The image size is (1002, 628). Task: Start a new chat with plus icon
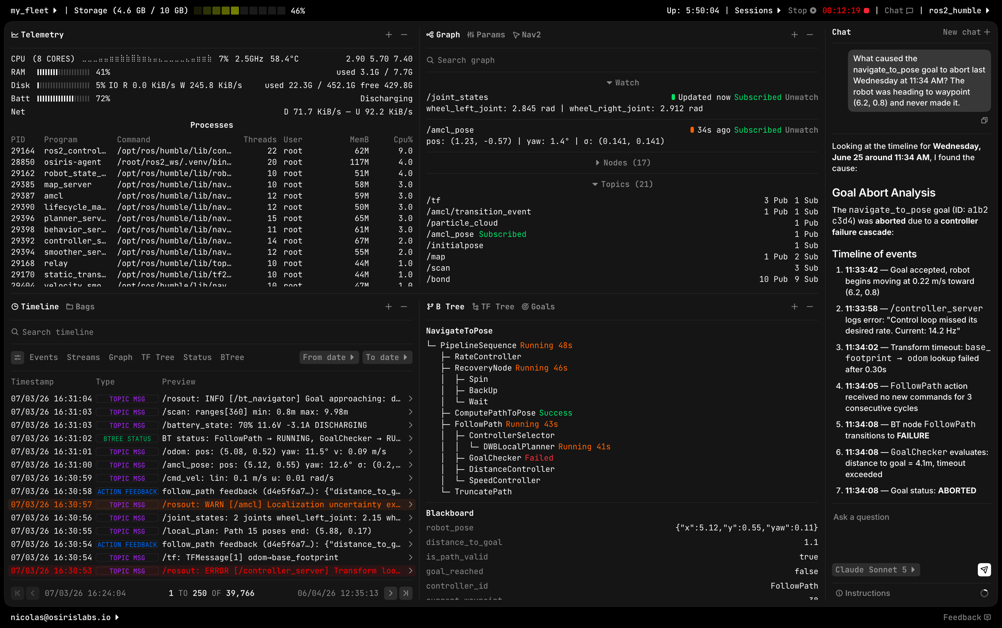coord(987,32)
